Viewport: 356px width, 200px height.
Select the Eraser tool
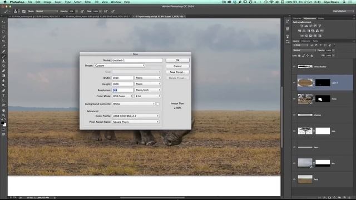3,71
